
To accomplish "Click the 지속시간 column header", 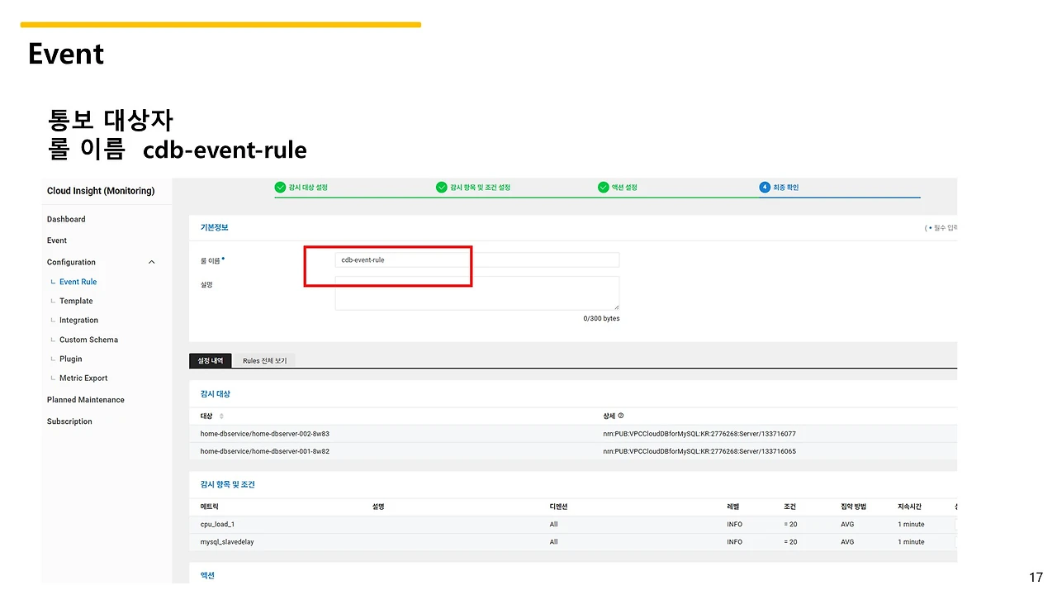I will pos(911,507).
